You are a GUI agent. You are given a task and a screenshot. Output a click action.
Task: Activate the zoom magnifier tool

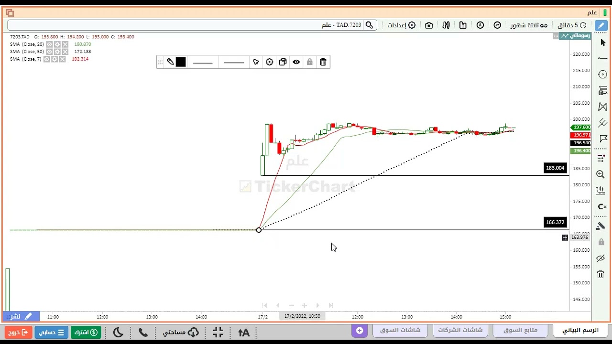click(601, 174)
